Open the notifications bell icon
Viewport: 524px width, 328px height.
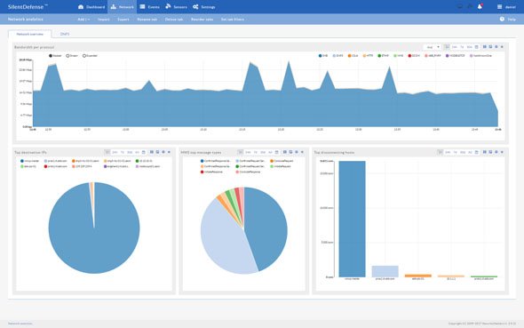(x=480, y=7)
